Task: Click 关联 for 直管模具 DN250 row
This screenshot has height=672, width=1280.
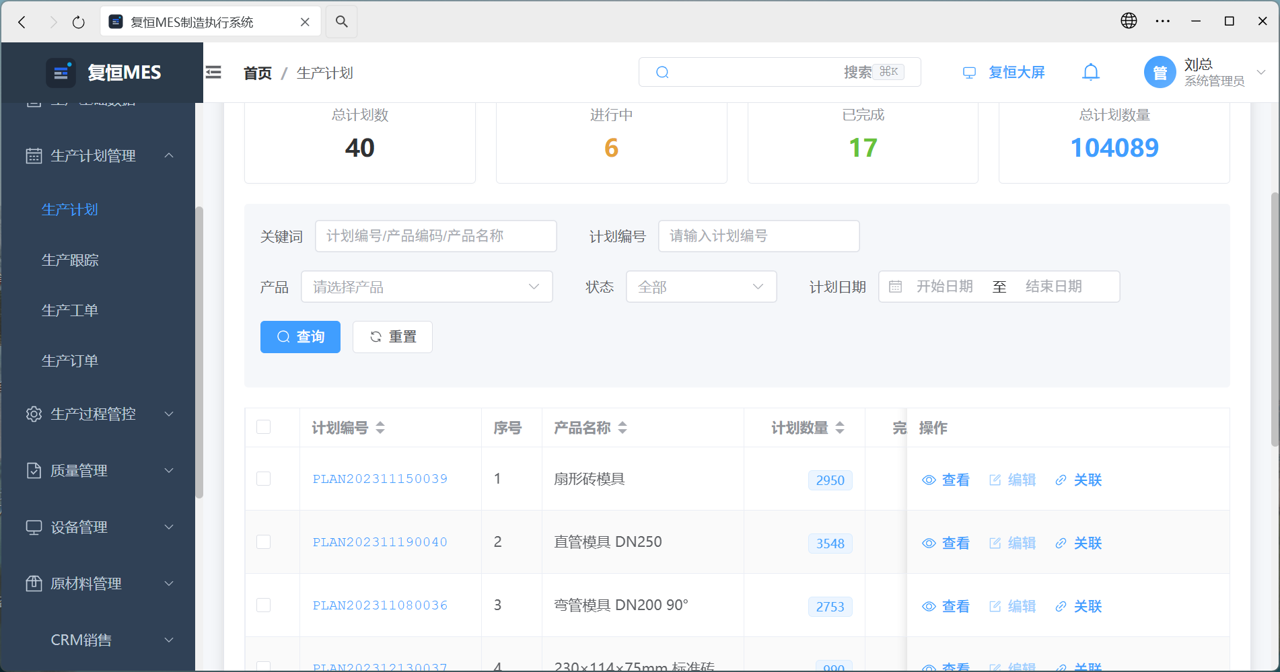Action: click(x=1078, y=543)
